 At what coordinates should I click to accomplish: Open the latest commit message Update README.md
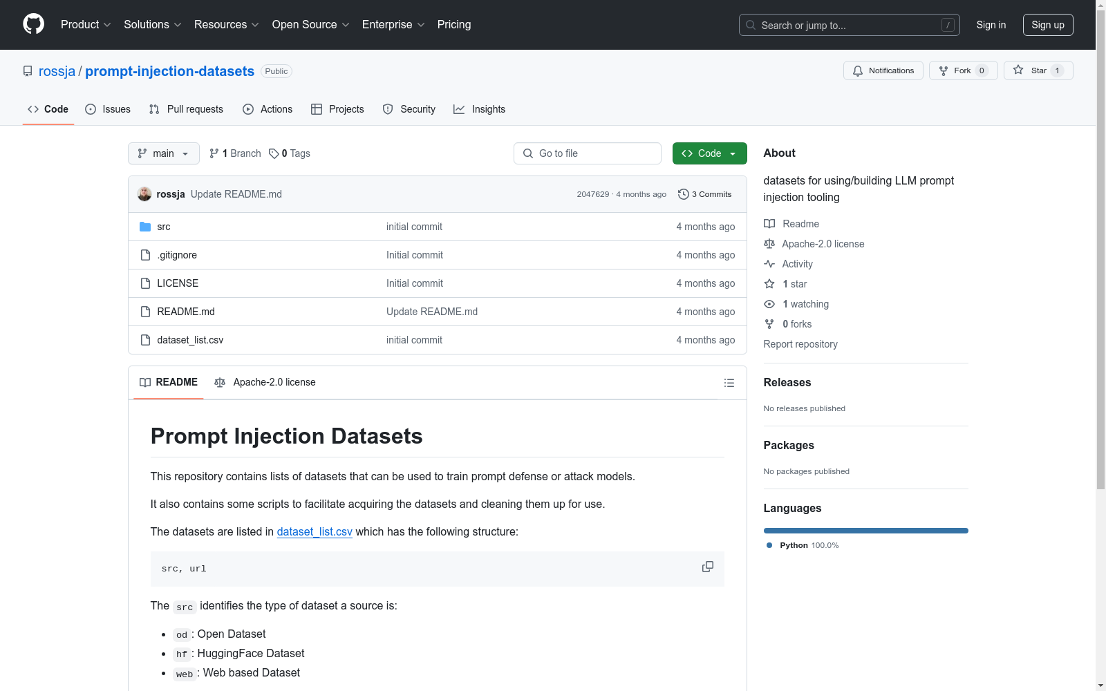point(236,194)
